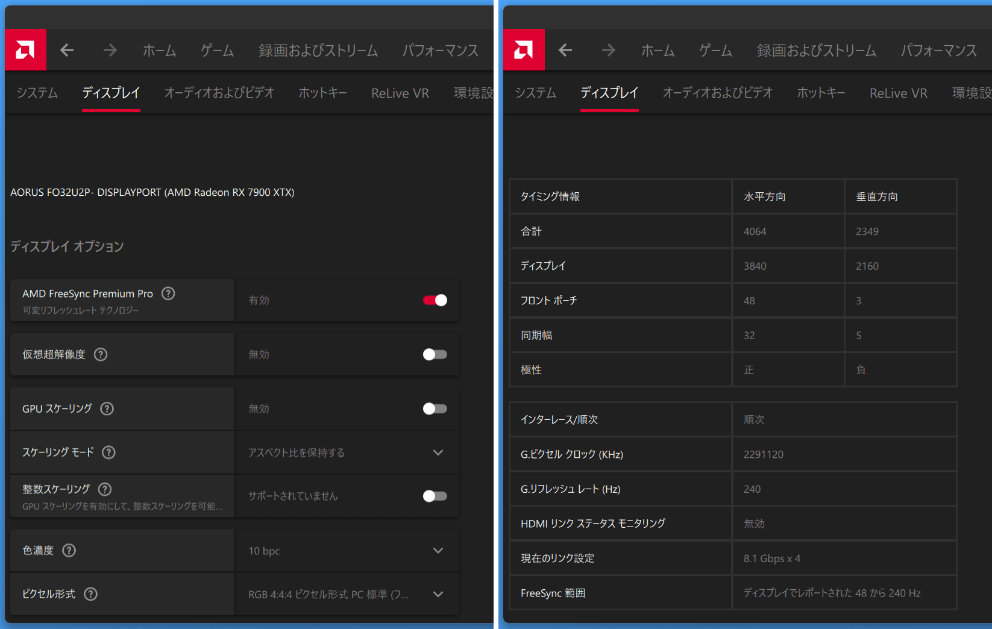Screen dimensions: 992x629
Task: Click 極性 horizontal value 正
Action: coord(749,370)
